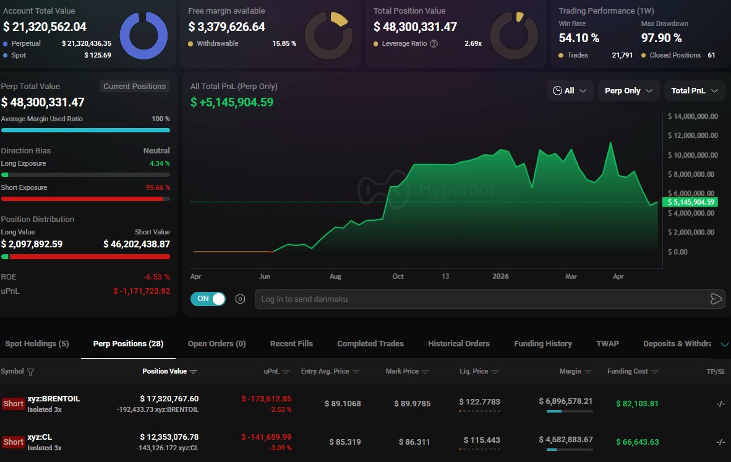Open the All time range dropdown
The image size is (731, 462).
pyautogui.click(x=570, y=91)
